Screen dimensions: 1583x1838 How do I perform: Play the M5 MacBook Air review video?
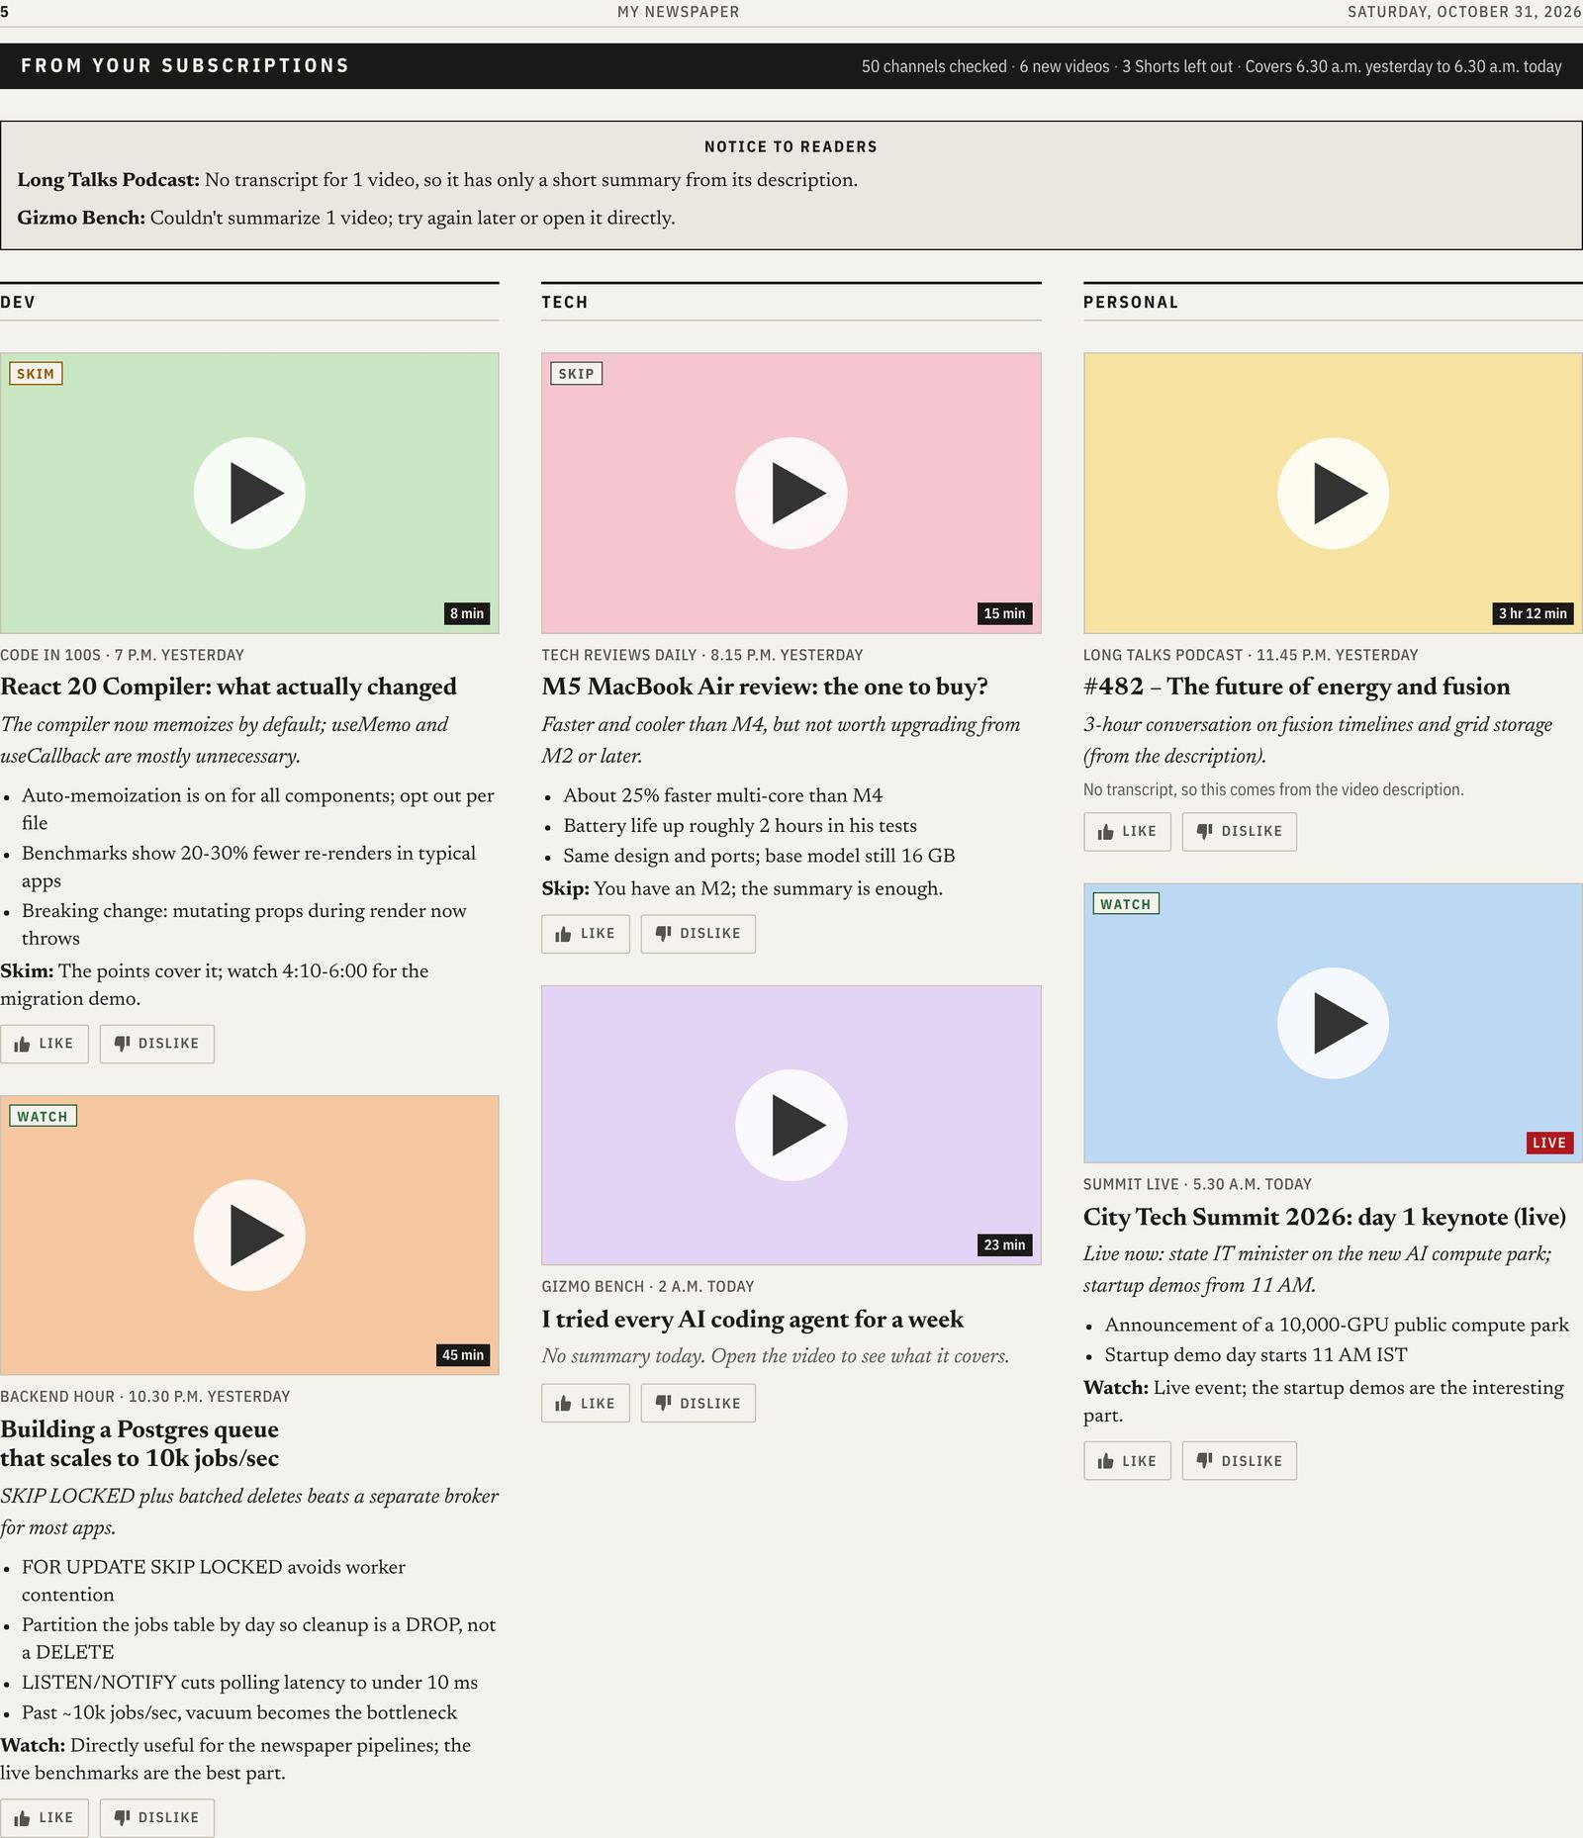tap(791, 493)
